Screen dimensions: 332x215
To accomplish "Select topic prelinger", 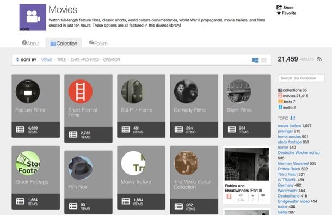I will click(x=285, y=131).
